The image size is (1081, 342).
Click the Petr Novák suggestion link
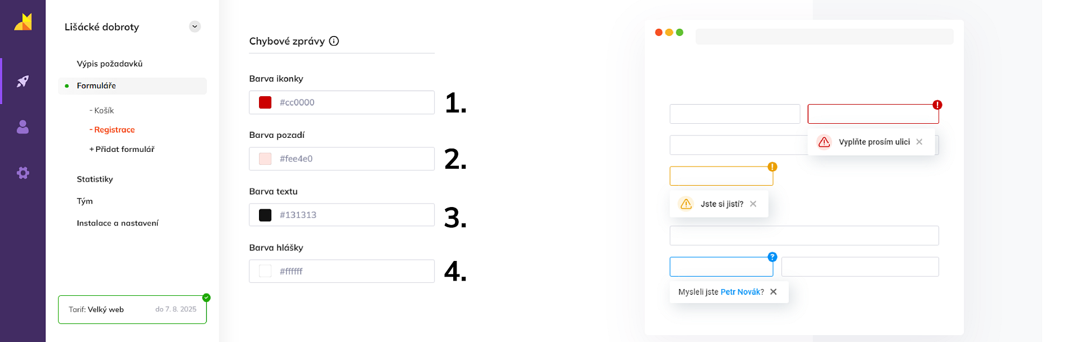click(740, 292)
